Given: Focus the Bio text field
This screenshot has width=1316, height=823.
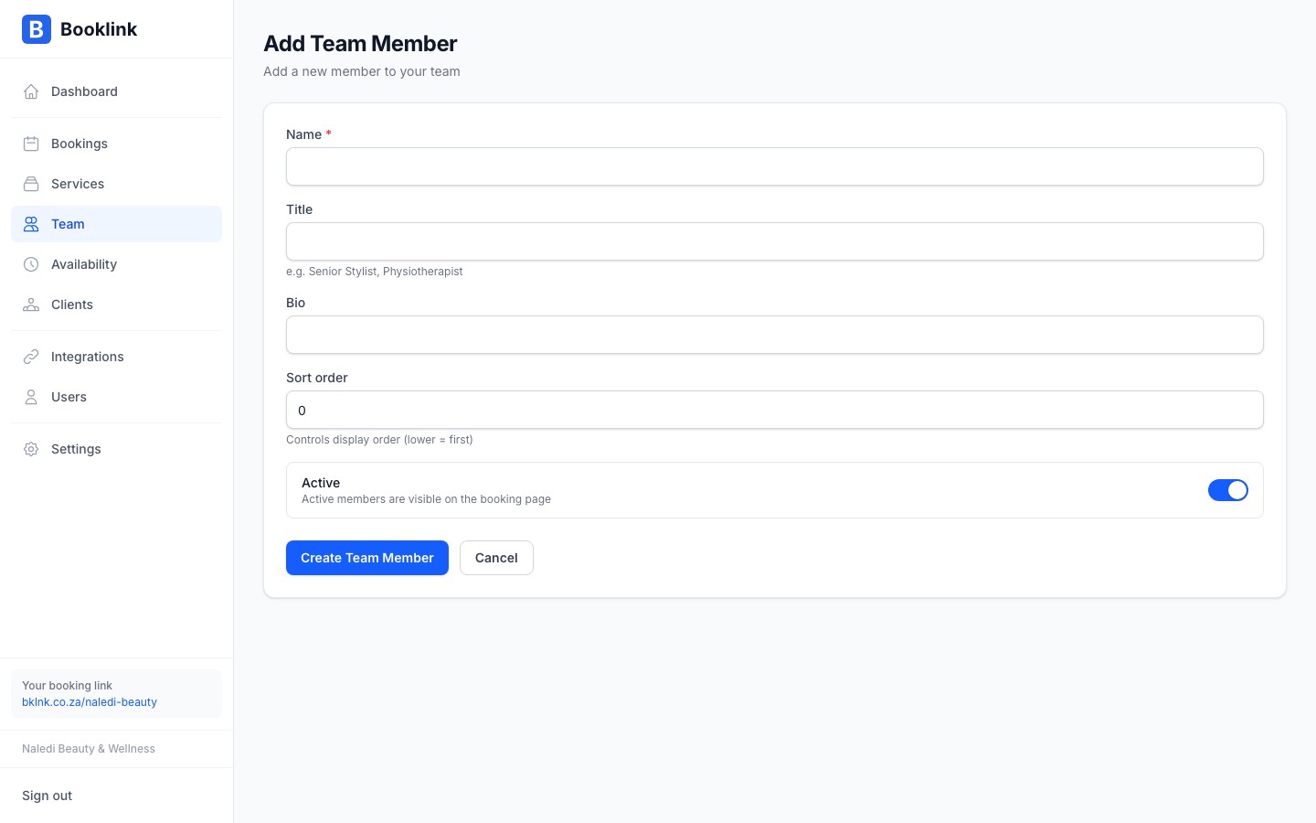Looking at the screenshot, I should (x=774, y=335).
